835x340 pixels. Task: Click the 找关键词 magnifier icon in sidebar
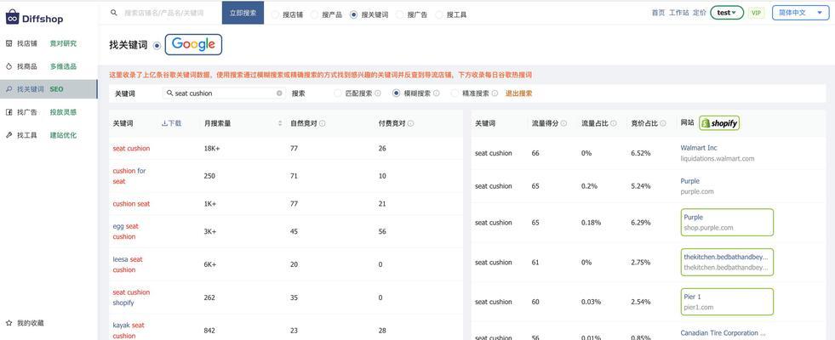9,89
